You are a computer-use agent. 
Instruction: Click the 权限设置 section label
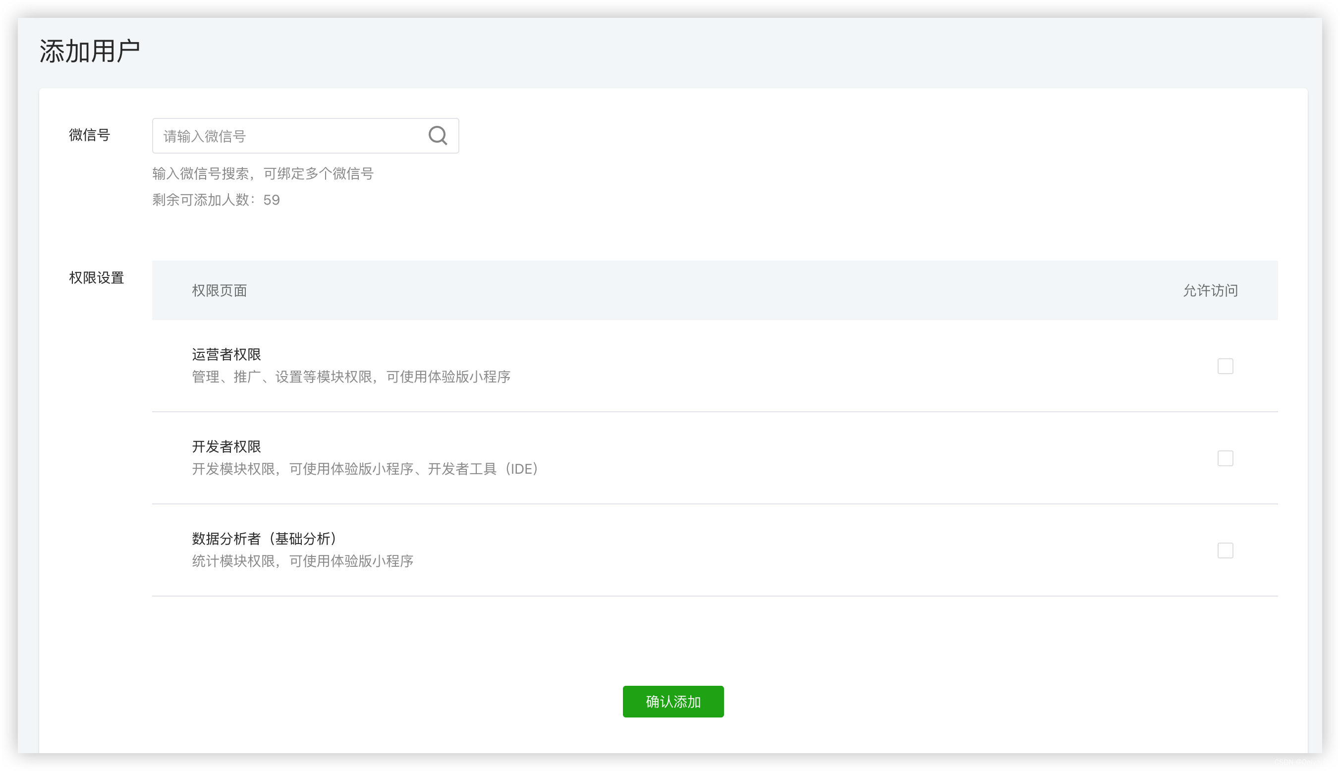coord(96,277)
